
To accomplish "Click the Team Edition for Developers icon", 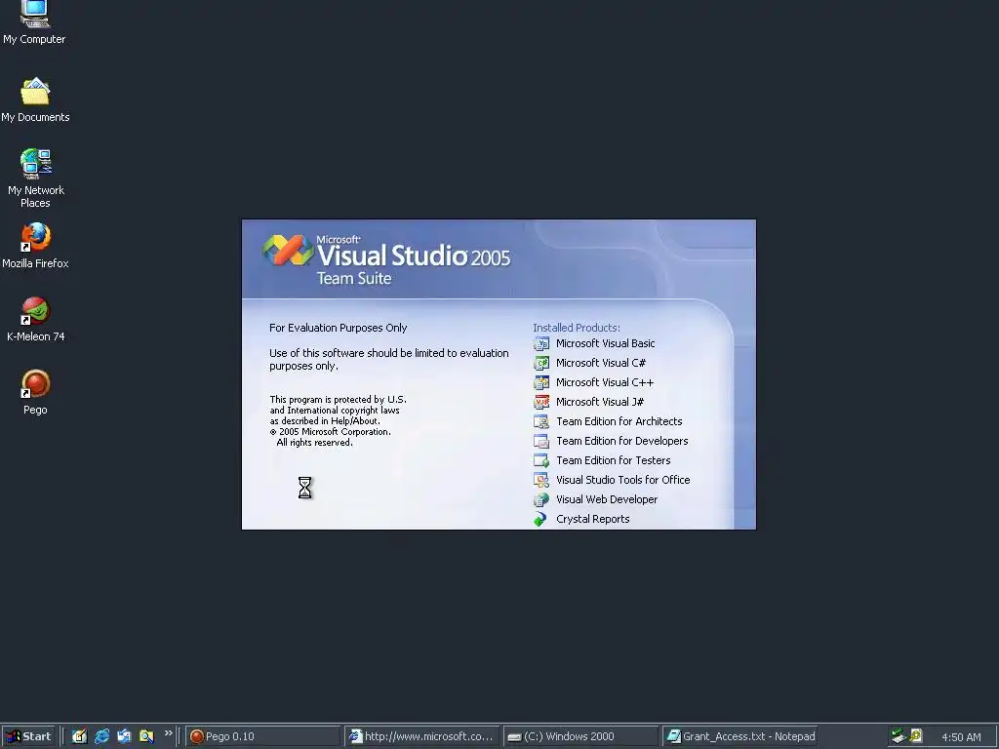I will coord(540,442).
